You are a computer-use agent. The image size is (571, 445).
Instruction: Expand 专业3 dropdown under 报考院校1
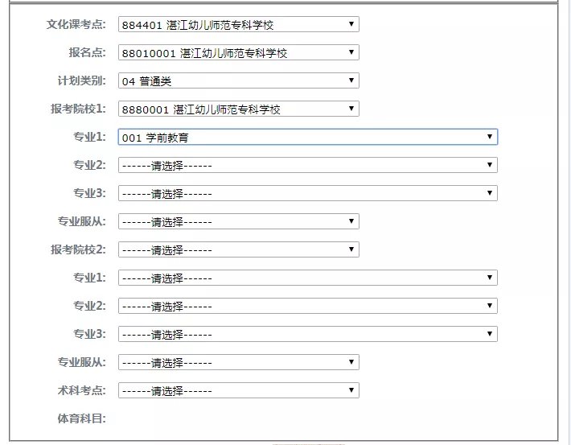tap(307, 193)
